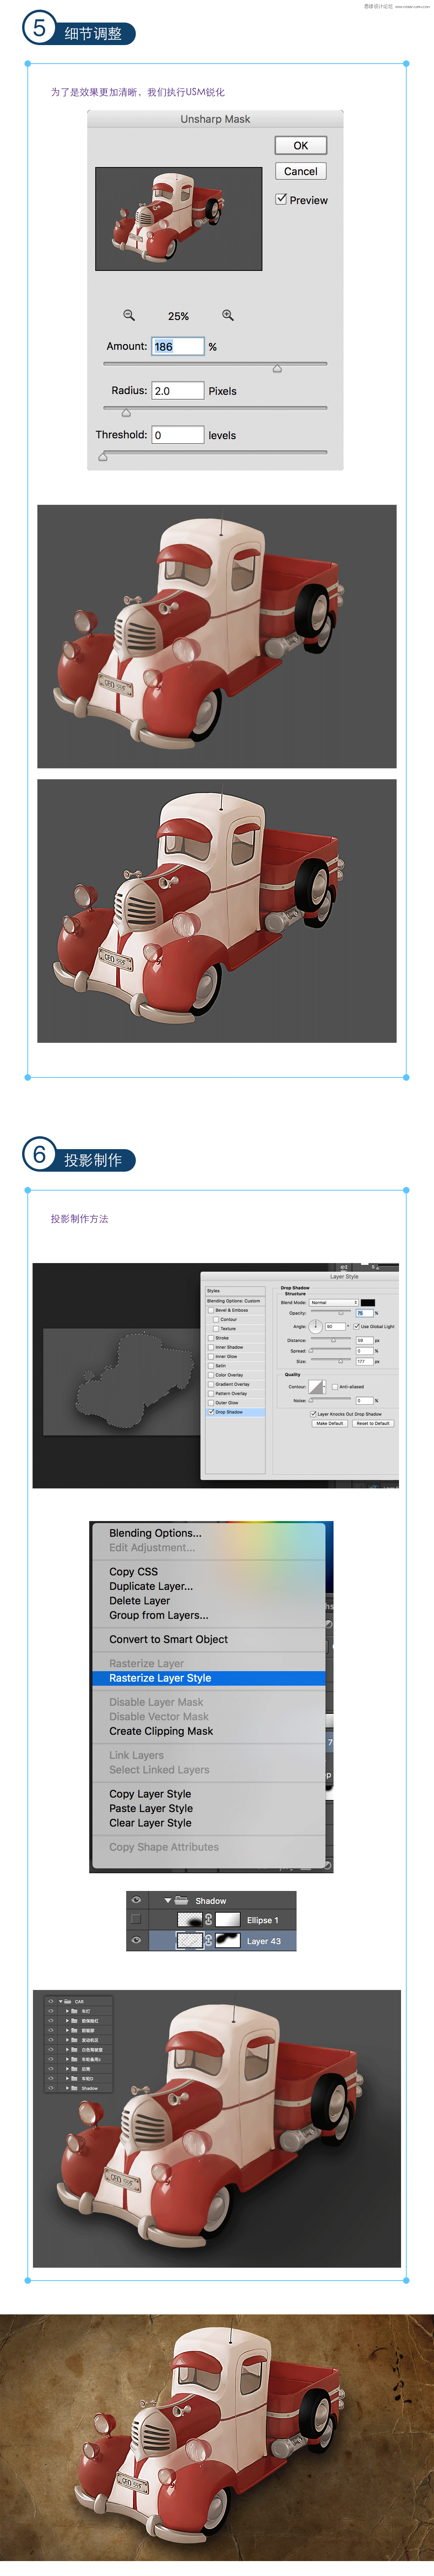
Task: Click Make Default button
Action: (329, 1423)
